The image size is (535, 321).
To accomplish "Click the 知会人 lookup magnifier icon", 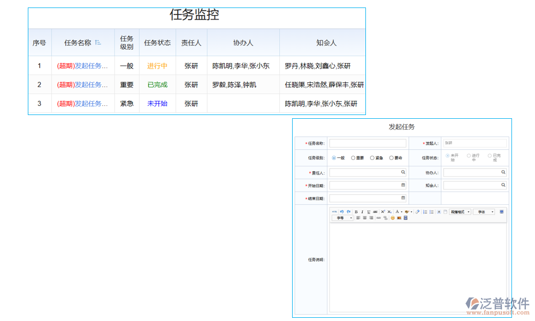I will (503, 185).
